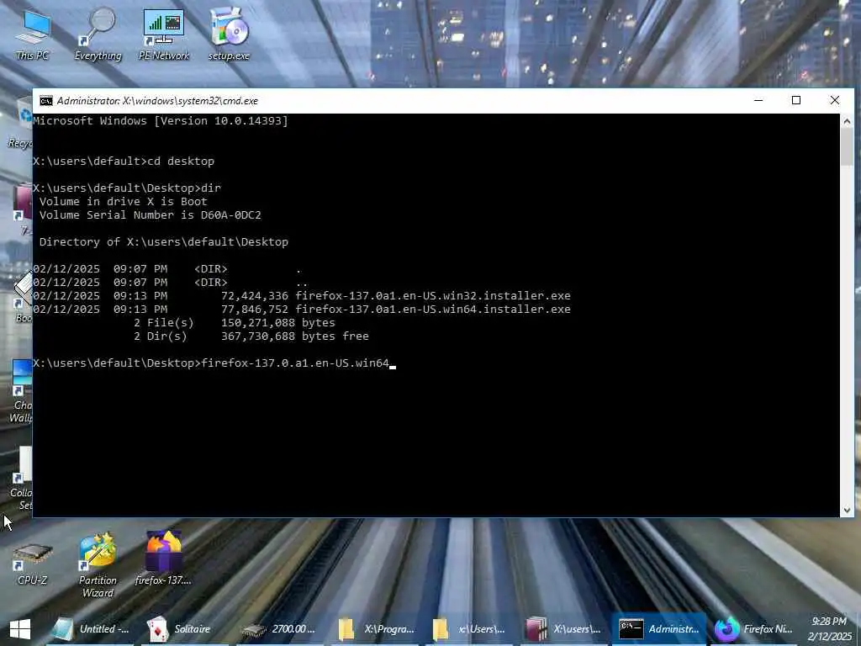Close the cmd.exe window

pyautogui.click(x=835, y=101)
